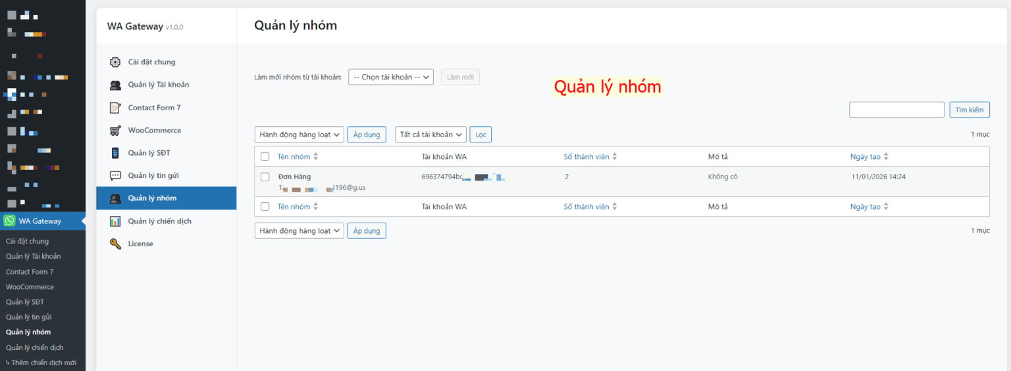
Task: Click the Quản lý chiến dịch chart icon
Action: click(115, 221)
